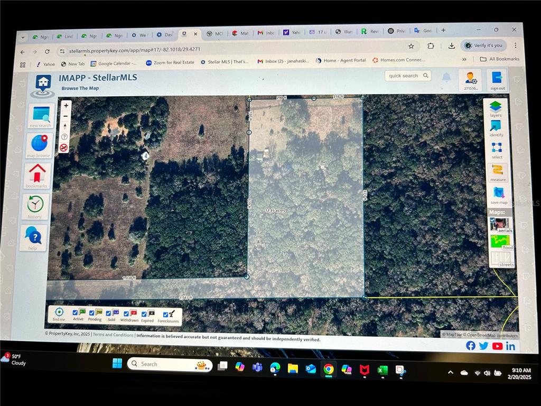Viewport: 541px width, 406px height.
Task: Expand the hidden bookmarks overflow chevron
Action: [464, 59]
